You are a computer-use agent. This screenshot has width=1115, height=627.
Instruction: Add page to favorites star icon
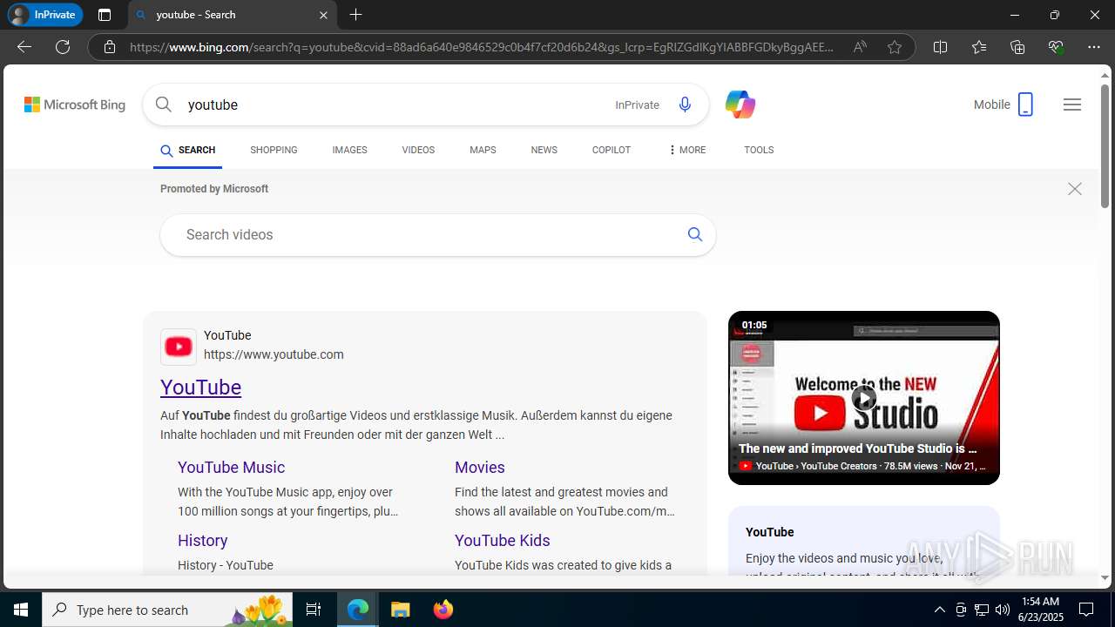(x=895, y=47)
